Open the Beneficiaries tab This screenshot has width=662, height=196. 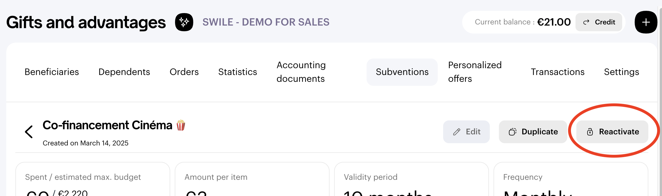[x=52, y=72]
